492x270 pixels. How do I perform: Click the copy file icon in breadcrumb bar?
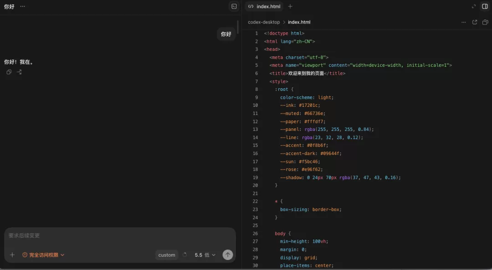tap(485, 22)
